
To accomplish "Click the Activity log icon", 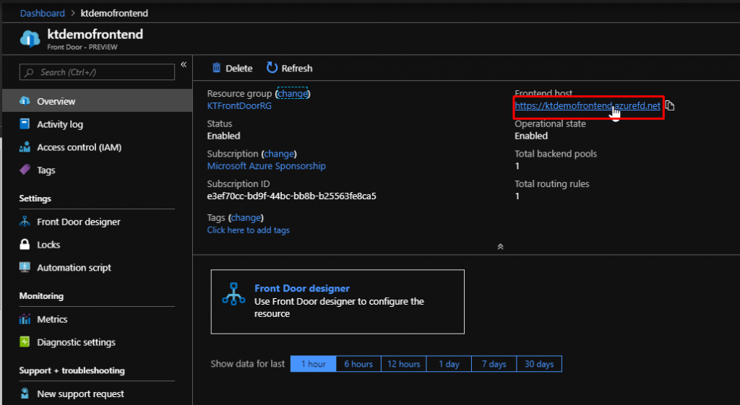I will pos(25,124).
